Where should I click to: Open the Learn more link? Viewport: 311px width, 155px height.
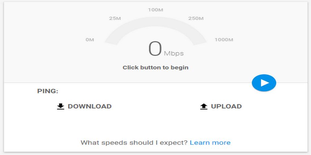210,143
